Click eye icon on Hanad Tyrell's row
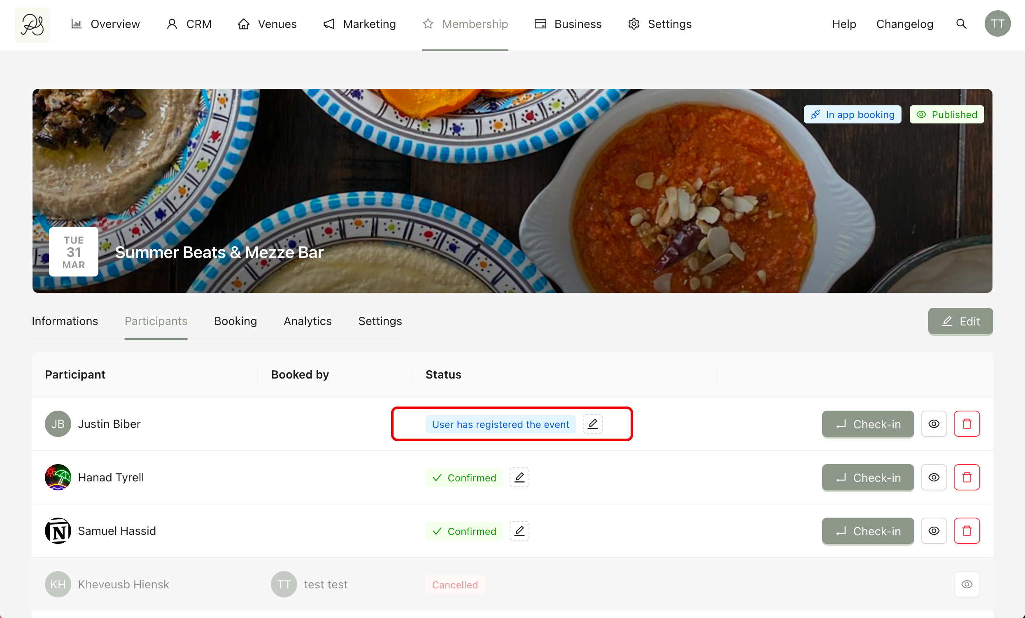This screenshot has height=618, width=1025. pyautogui.click(x=934, y=477)
